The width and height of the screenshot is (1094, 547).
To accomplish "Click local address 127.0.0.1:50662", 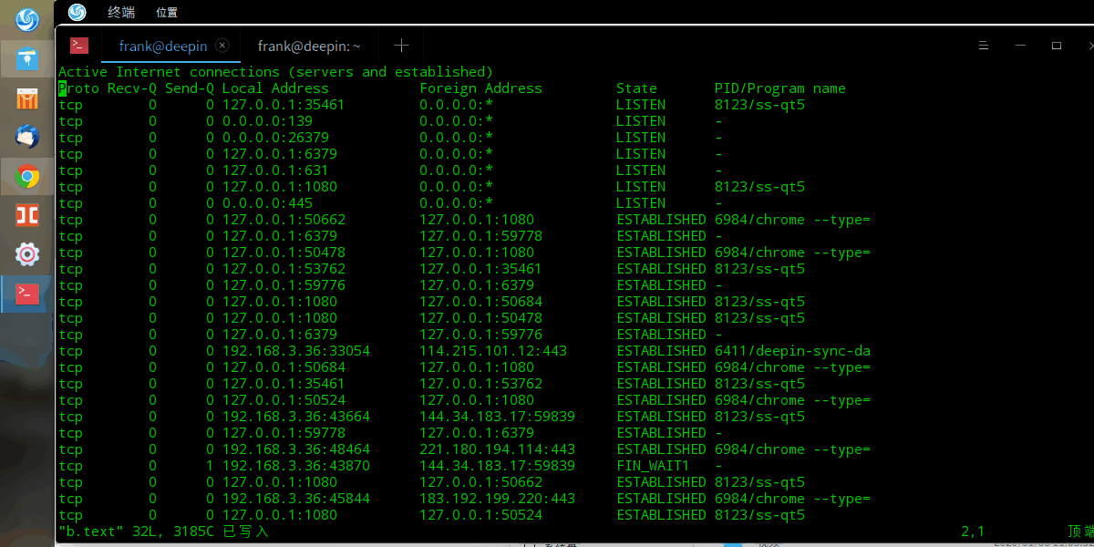I will click(x=284, y=220).
